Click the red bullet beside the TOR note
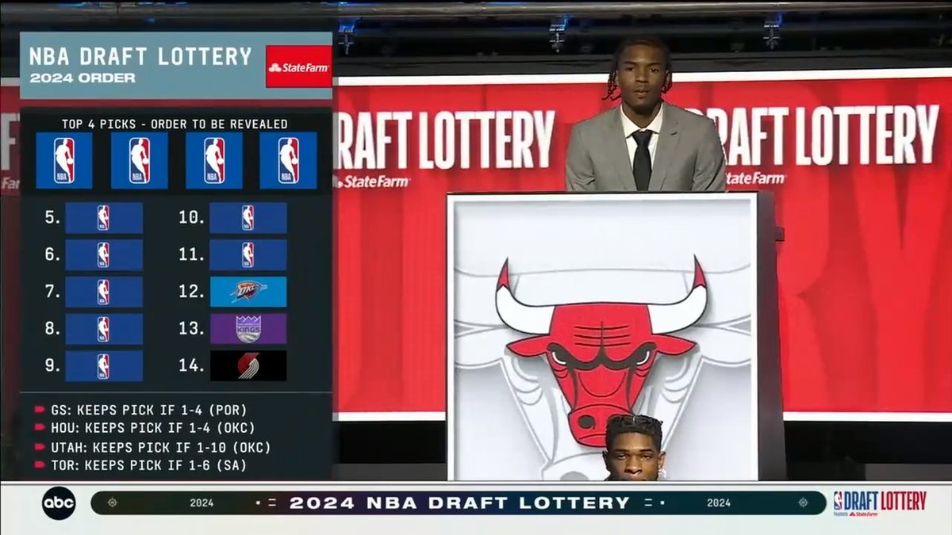This screenshot has width=952, height=535. [x=40, y=466]
